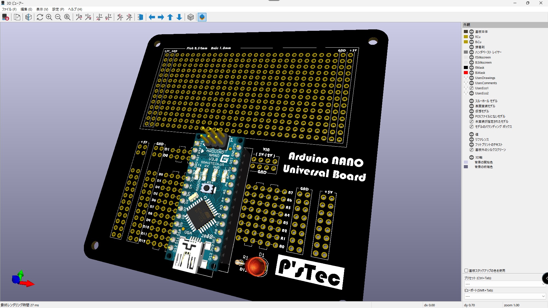Toggle the appearance layers panel icon
The height and width of the screenshot is (308, 548).
pos(202,17)
